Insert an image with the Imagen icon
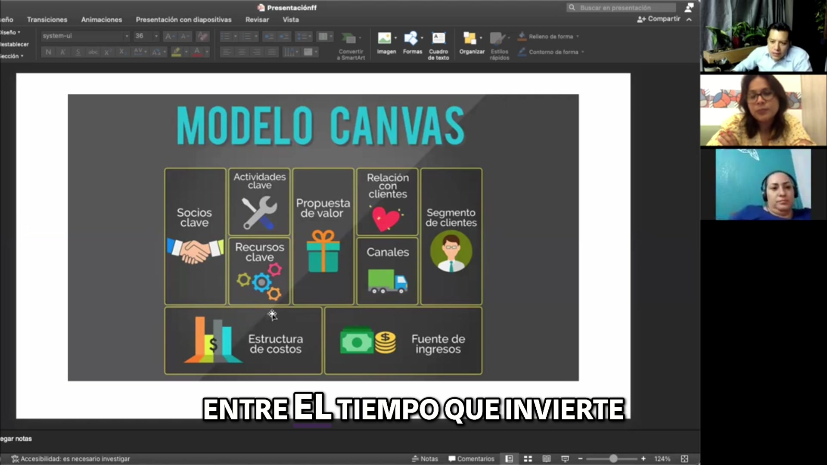The image size is (827, 465). coord(384,39)
